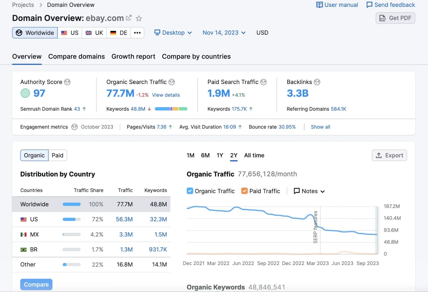Viewport: 428px width, 292px height.
Task: Click Semrush Domain Rank up arrow
Action: click(84, 109)
